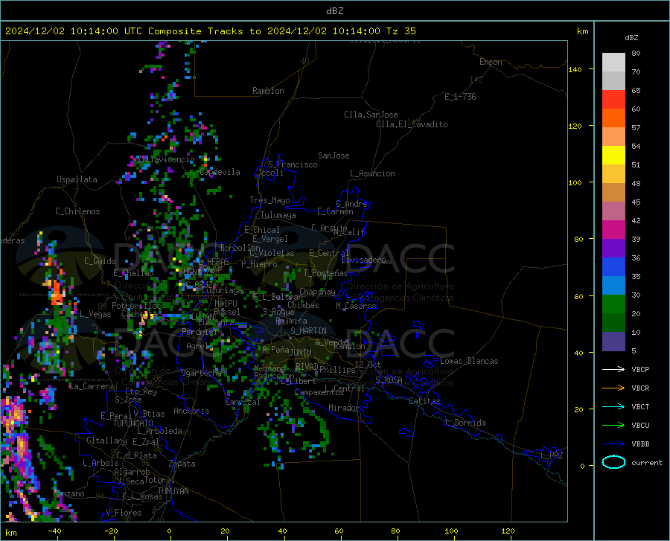Click the TUPUNGATO label on map
This screenshot has width=670, height=541.
[x=133, y=423]
